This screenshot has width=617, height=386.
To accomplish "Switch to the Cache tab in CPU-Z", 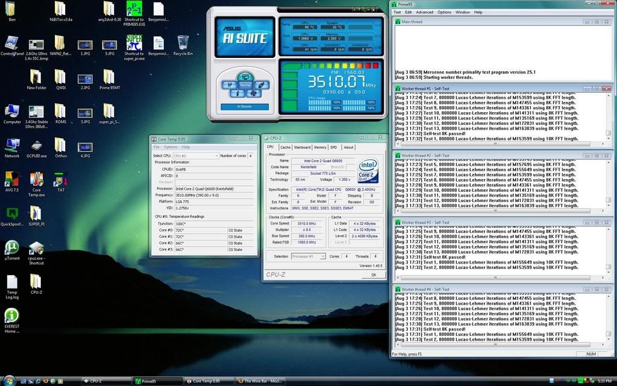I will (285, 147).
